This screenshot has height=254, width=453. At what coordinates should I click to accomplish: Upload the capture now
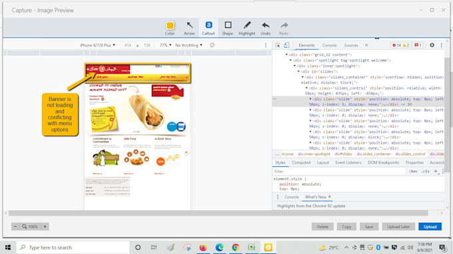(x=430, y=227)
